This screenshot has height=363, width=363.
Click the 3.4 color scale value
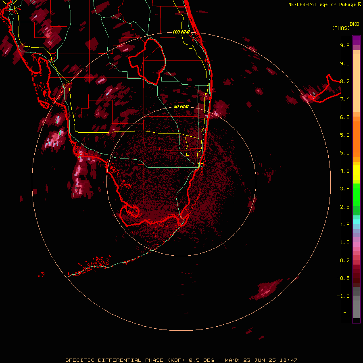[x=345, y=189]
